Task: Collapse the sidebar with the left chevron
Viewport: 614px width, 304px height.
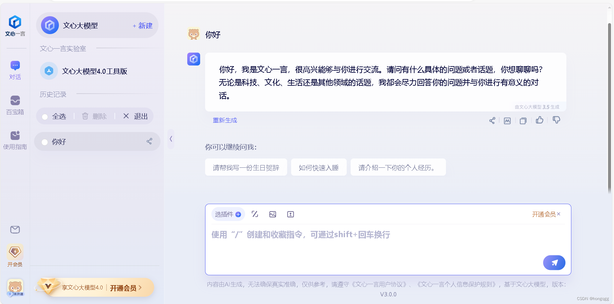Action: pyautogui.click(x=171, y=139)
